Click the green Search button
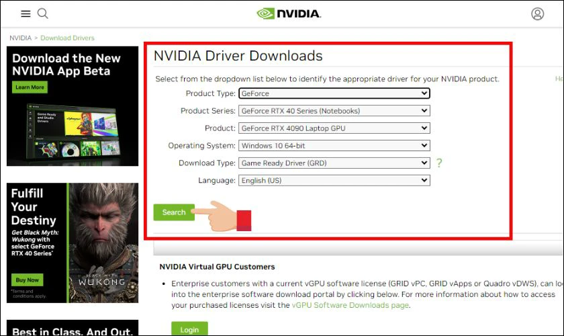Image resolution: width=564 pixels, height=336 pixels. (174, 212)
